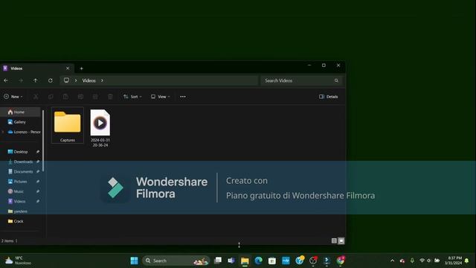The width and height of the screenshot is (476, 268).
Task: Open the Wi-Fi network tray icon
Action: [422, 261]
